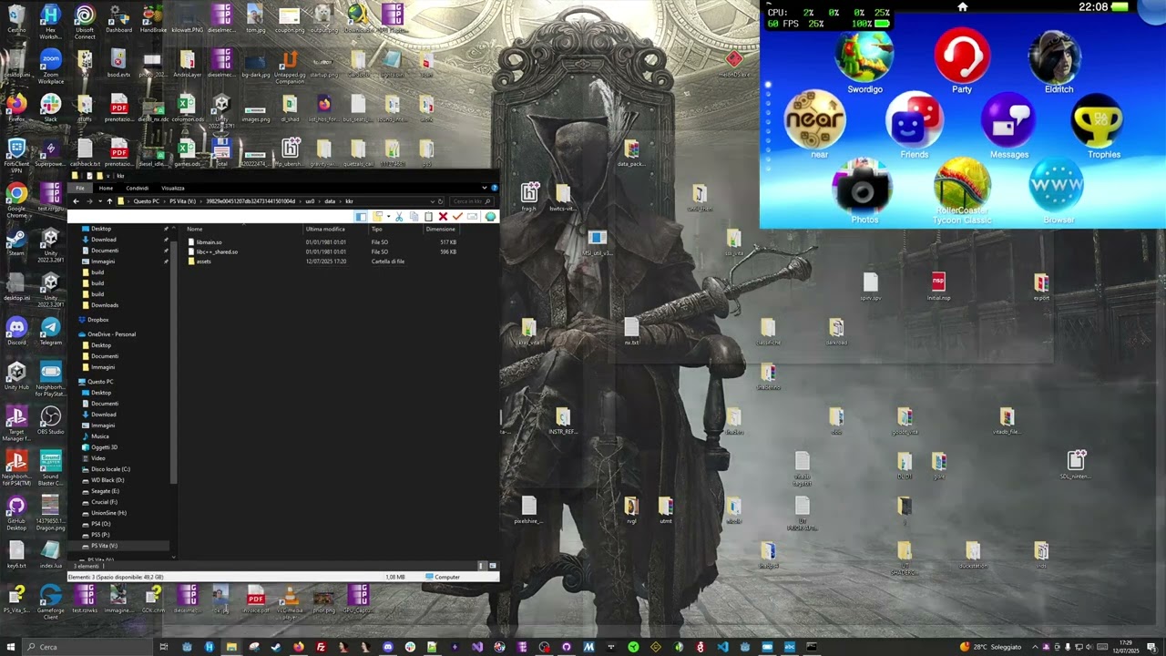Toggle the preview pane icon in Explorer
This screenshot has width=1166, height=656.
pos(361,217)
